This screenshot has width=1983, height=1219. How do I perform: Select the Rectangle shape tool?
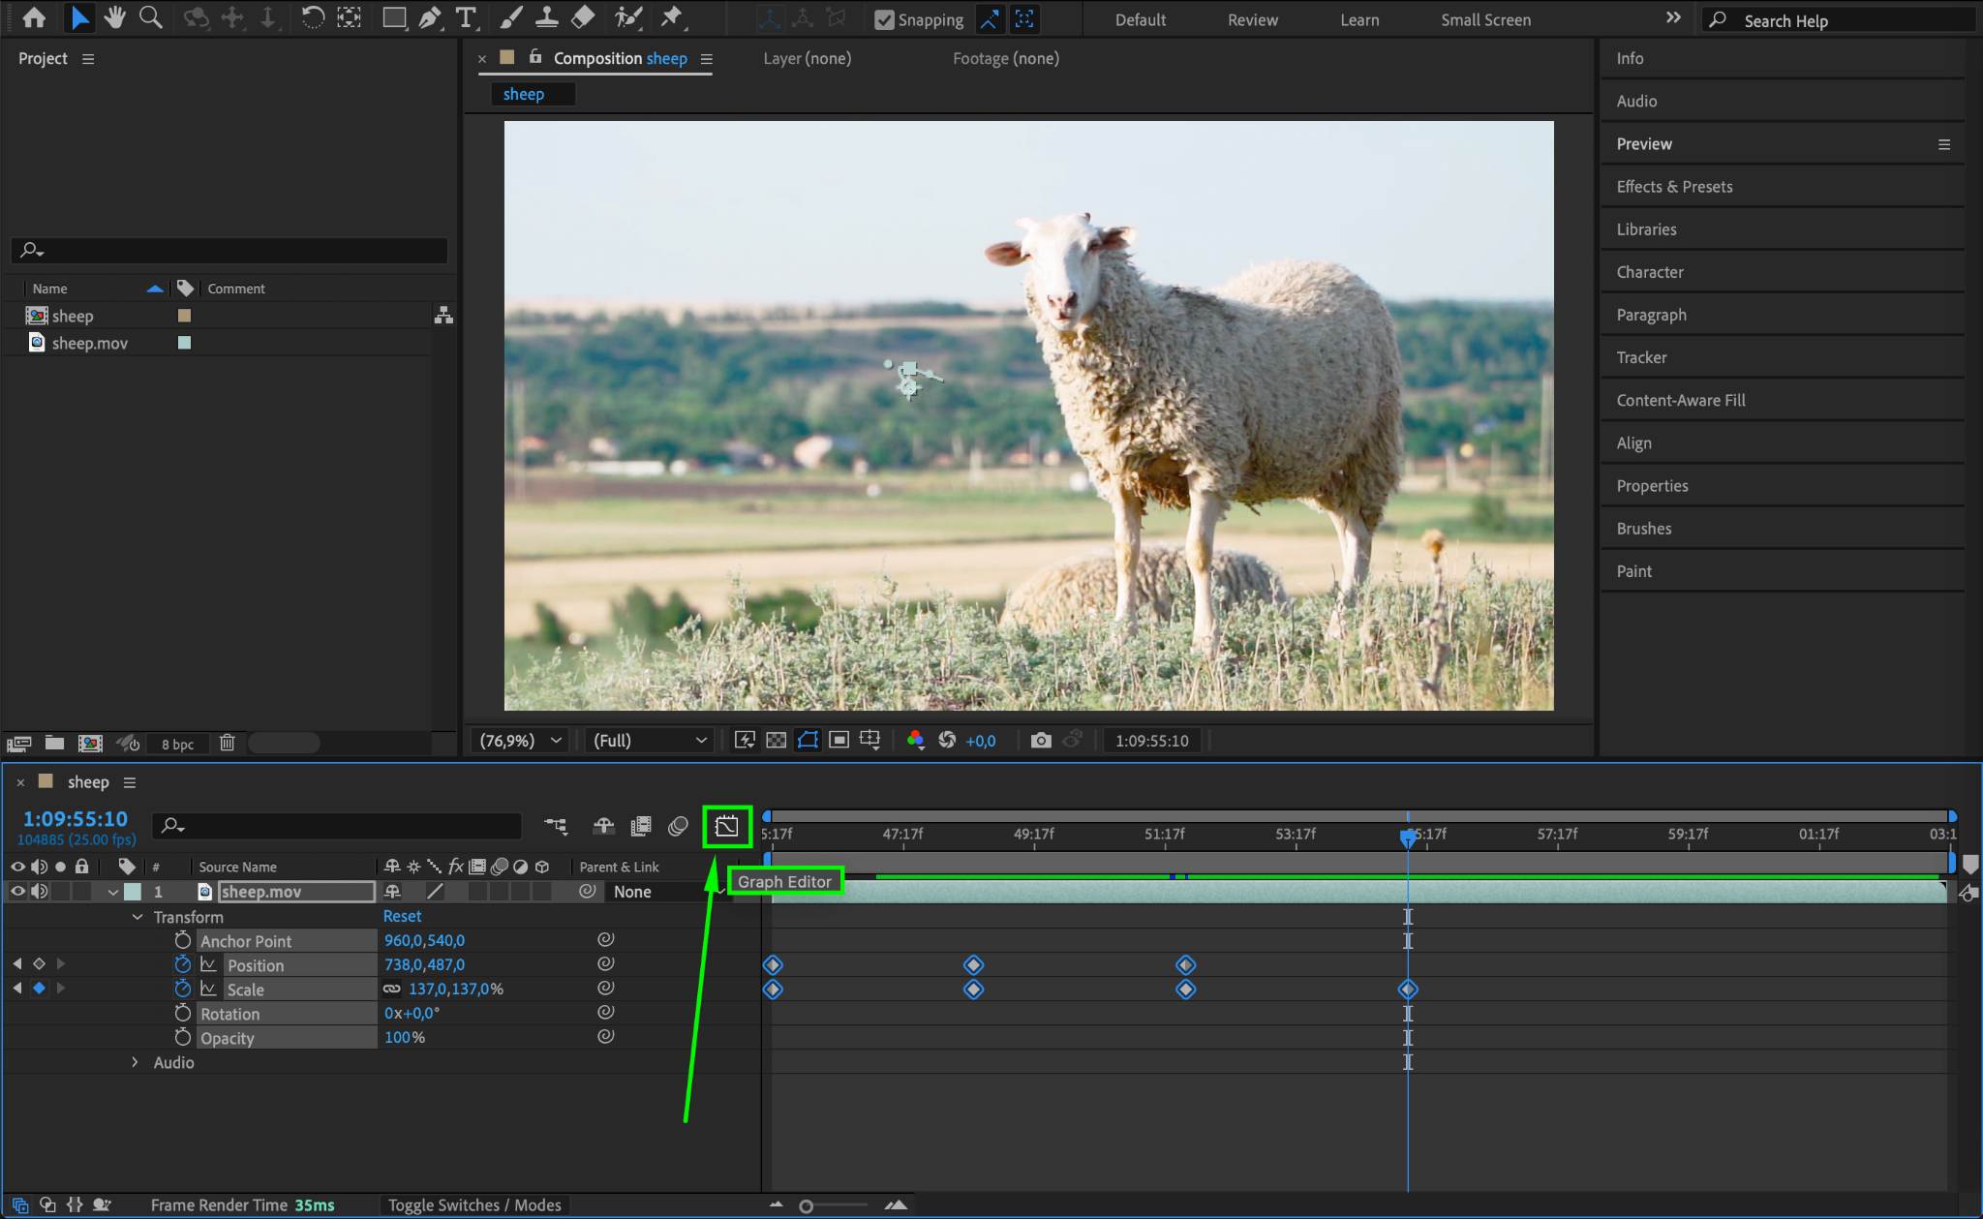tap(393, 17)
